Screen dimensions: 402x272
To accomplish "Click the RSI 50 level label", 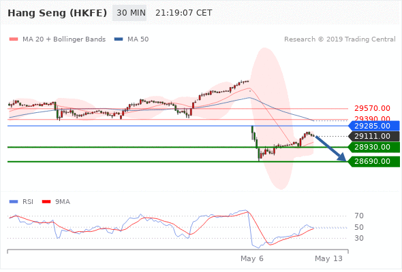I will click(x=359, y=227).
